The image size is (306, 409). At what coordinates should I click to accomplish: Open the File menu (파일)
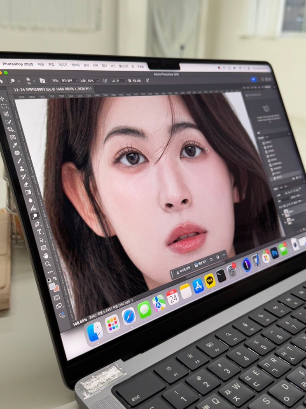pos(41,64)
